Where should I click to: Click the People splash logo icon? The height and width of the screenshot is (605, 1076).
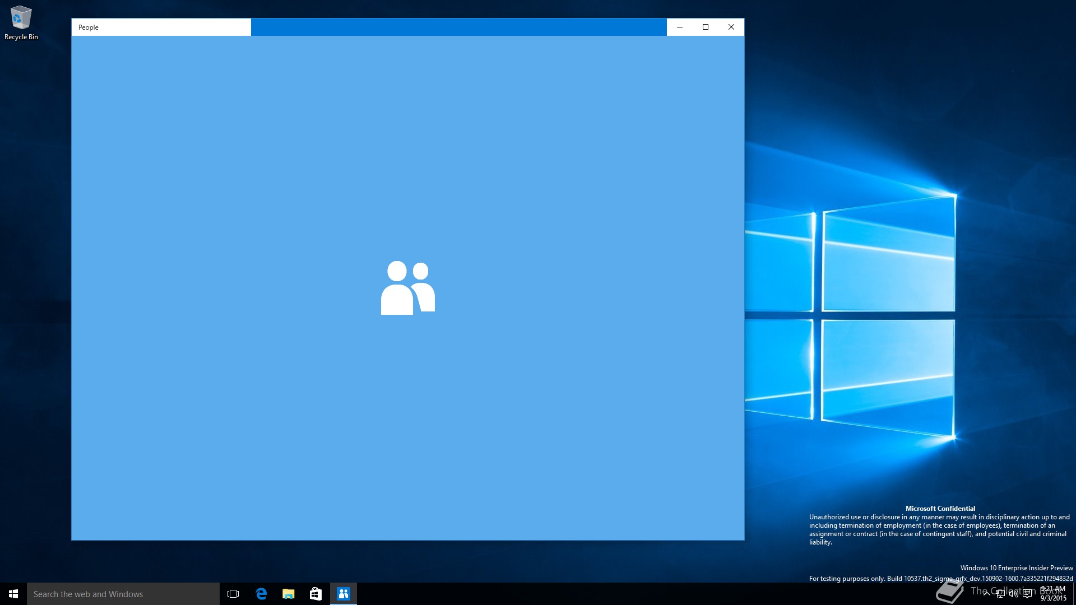click(408, 287)
